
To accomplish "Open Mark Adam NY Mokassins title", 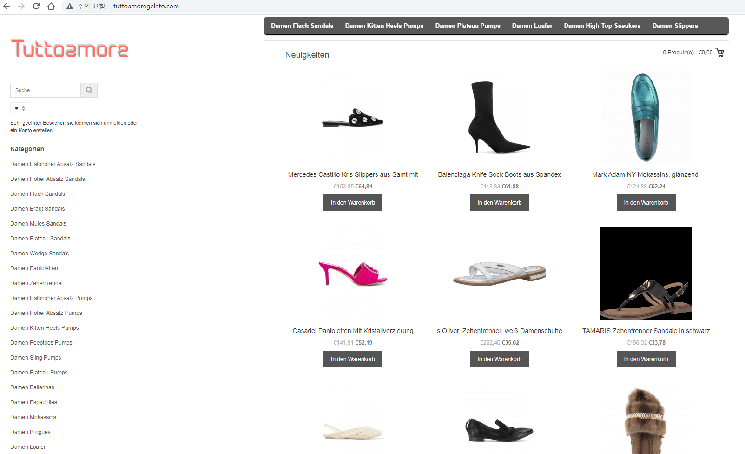I will [x=646, y=174].
